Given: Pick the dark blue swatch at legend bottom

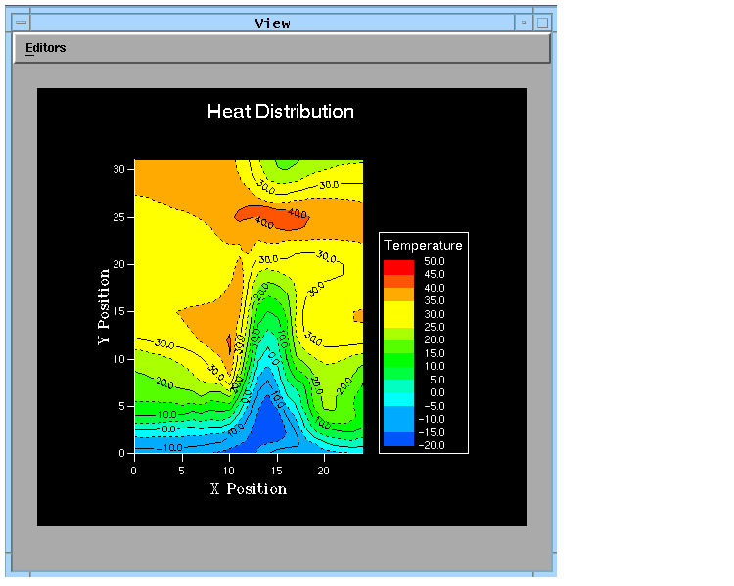Looking at the screenshot, I should pos(398,440).
